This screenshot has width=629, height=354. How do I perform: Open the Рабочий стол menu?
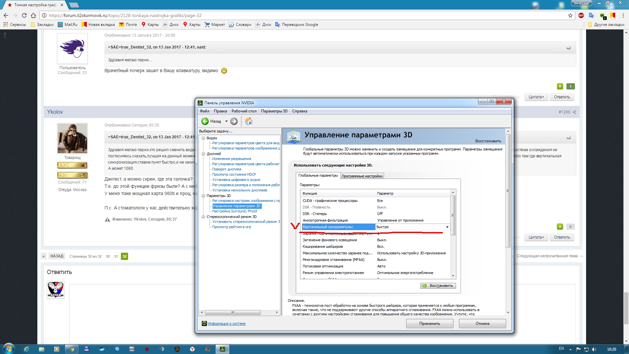pyautogui.click(x=244, y=111)
